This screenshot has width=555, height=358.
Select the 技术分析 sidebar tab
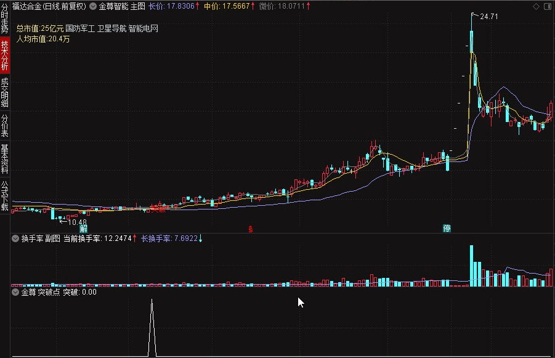point(4,55)
